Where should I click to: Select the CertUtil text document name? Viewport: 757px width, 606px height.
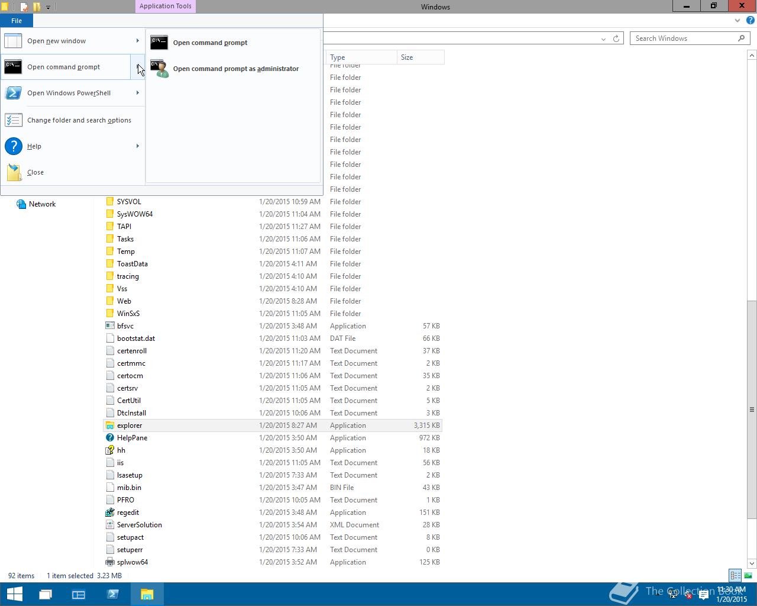(129, 401)
